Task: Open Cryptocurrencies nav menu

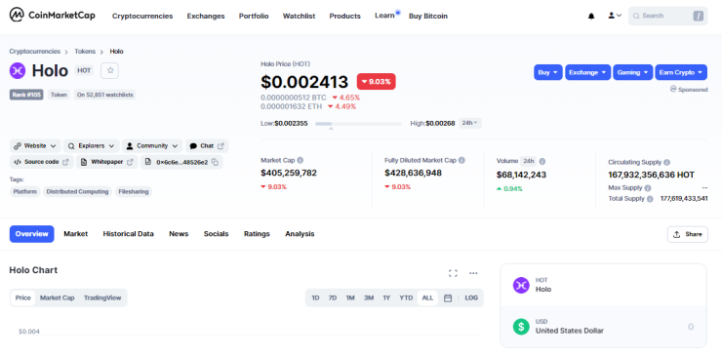Action: click(x=142, y=17)
